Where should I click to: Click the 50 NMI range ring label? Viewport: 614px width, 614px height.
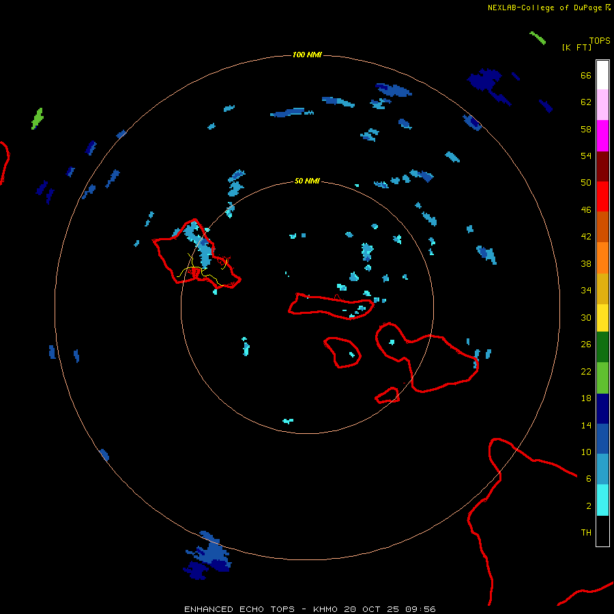coord(307,181)
